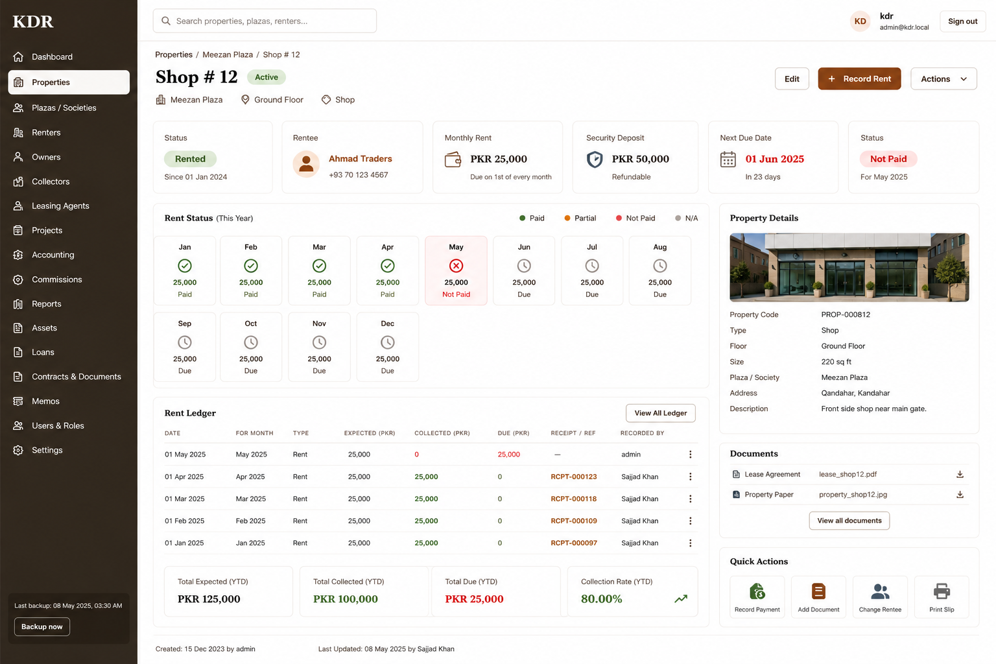Click the KD user avatar
Image resolution: width=996 pixels, height=664 pixels.
pyautogui.click(x=860, y=21)
